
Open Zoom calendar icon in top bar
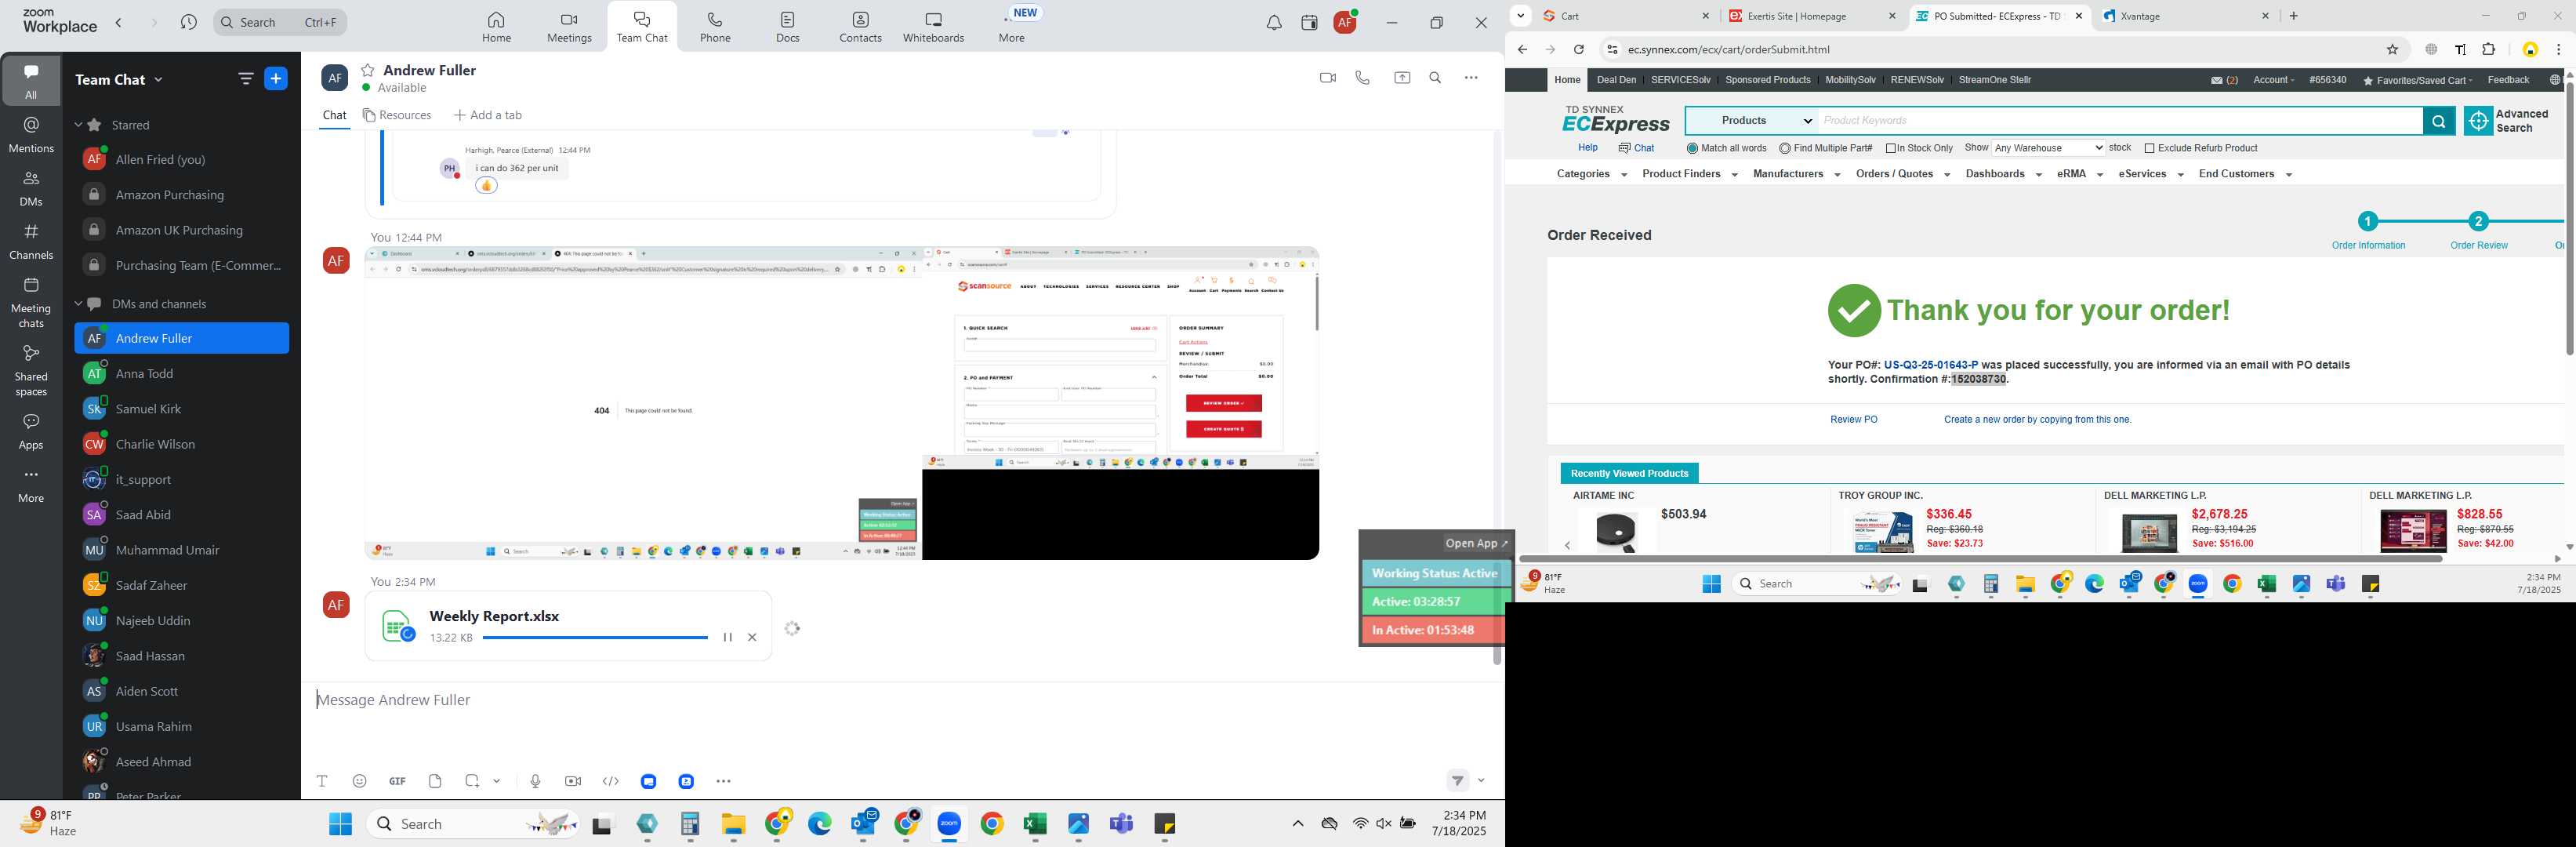click(x=1309, y=23)
